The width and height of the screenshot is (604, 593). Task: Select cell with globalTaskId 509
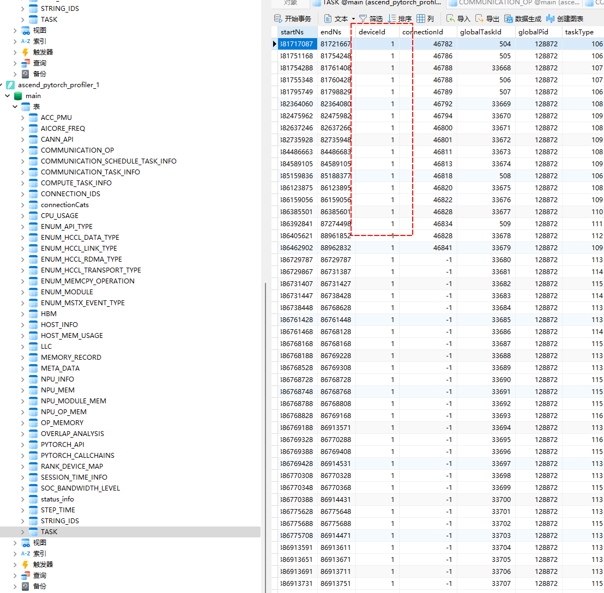point(486,223)
